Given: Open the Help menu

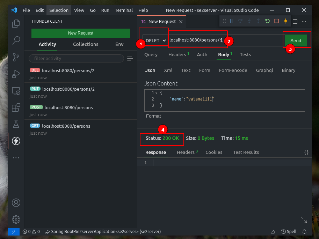Looking at the screenshot, I should [143, 10].
